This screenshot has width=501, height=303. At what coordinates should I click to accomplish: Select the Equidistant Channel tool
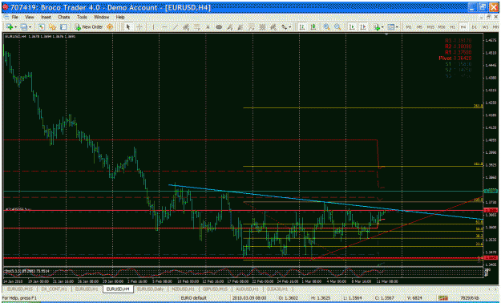(x=186, y=27)
